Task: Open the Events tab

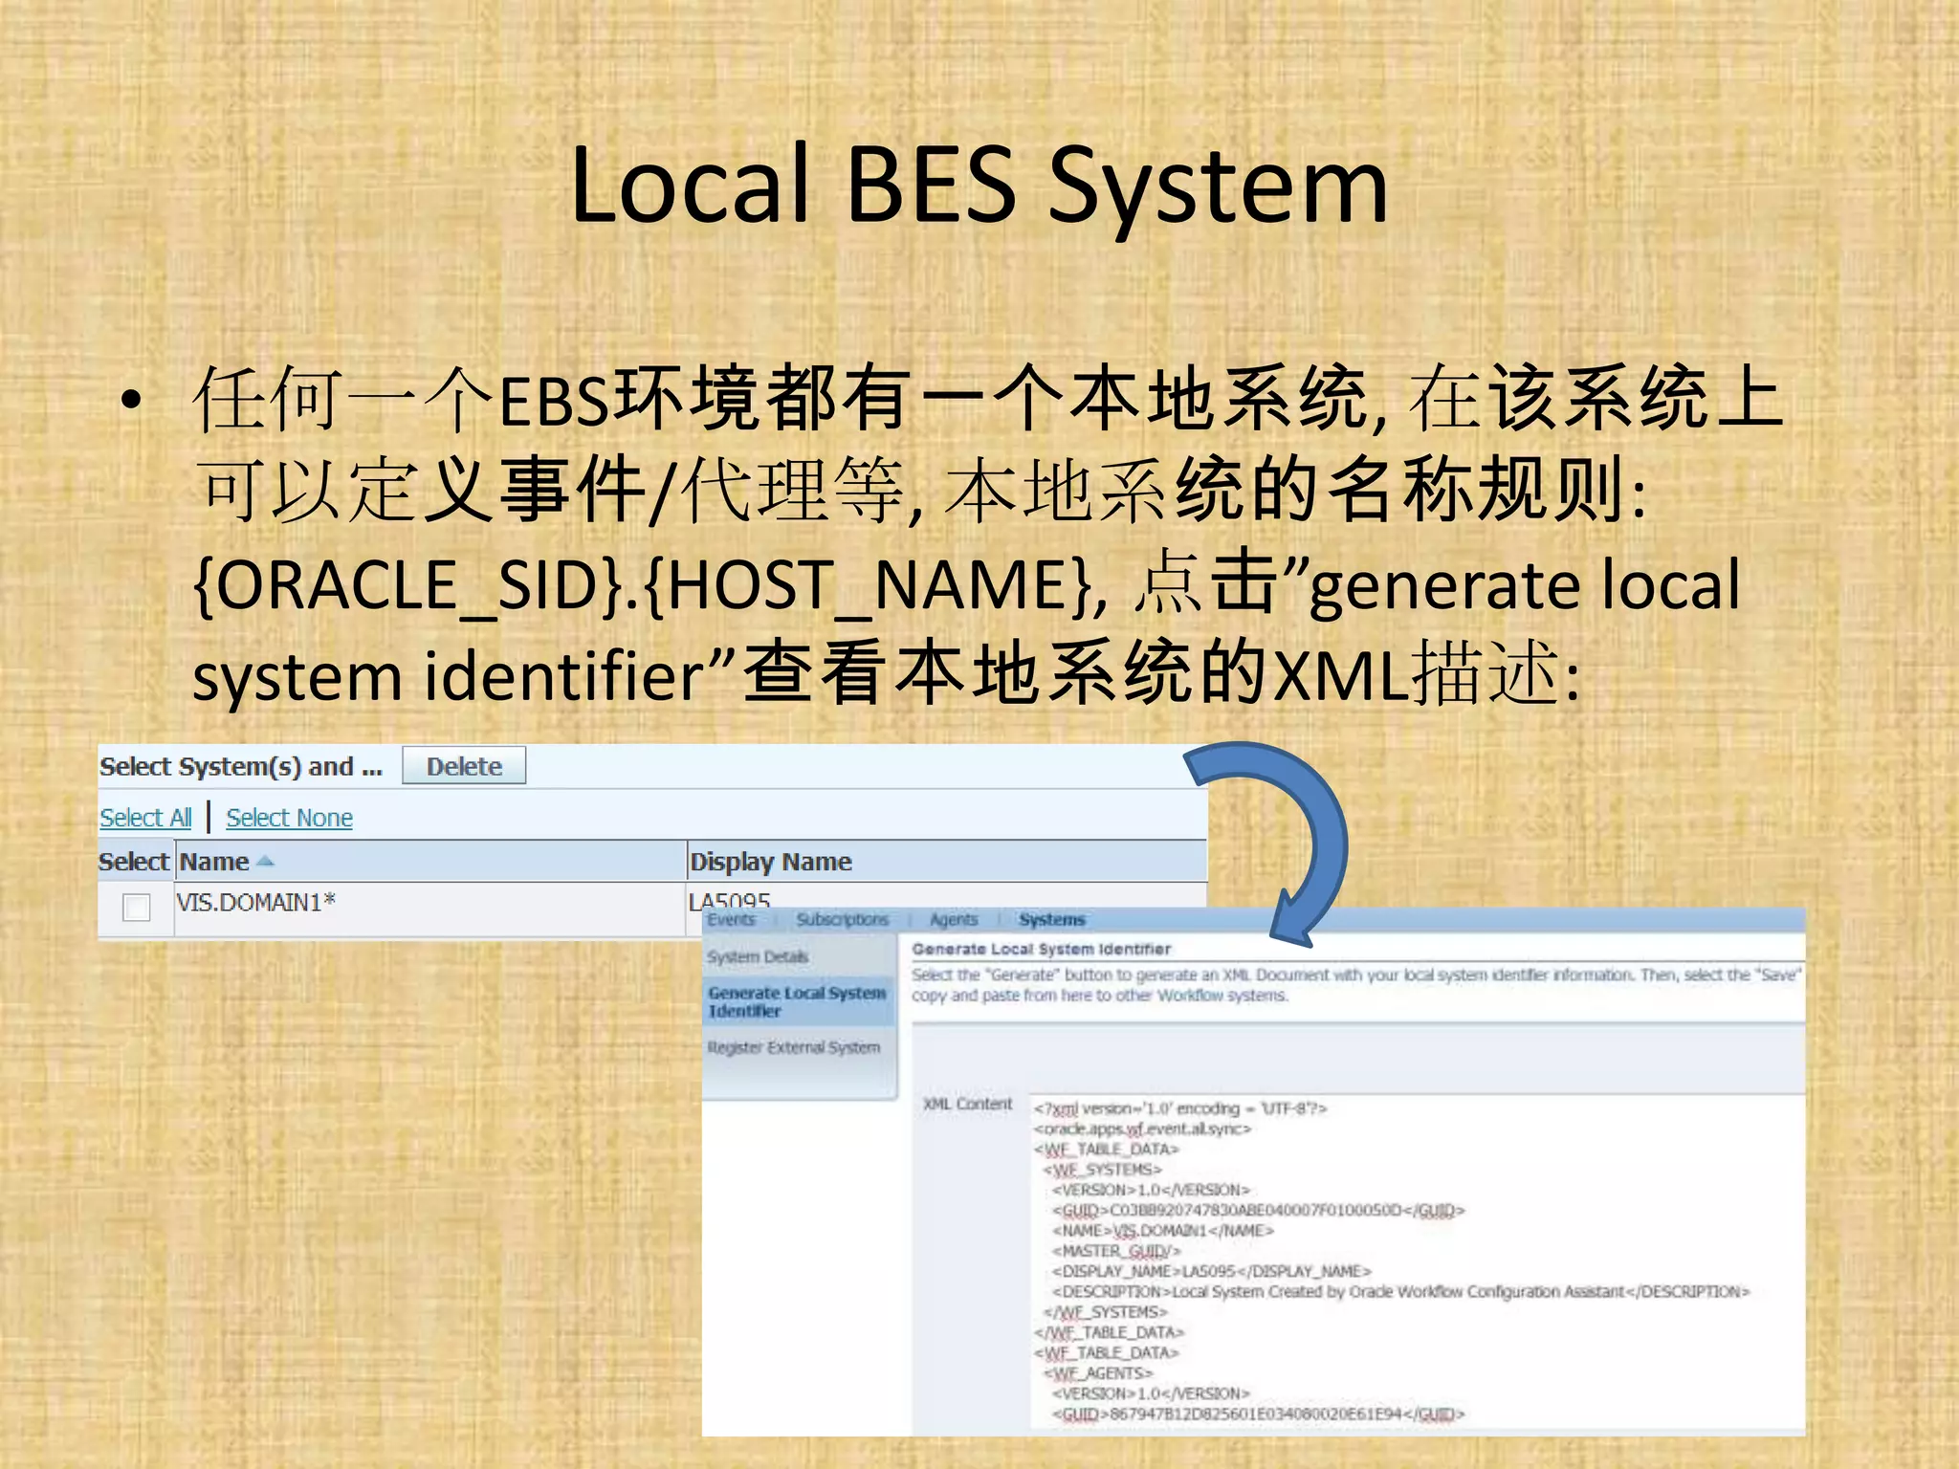Action: coord(732,919)
